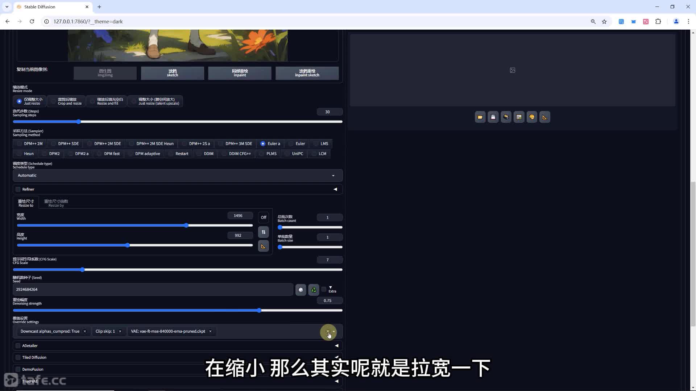Copy image to inpaint
The height and width of the screenshot is (391, 696).
[240, 73]
